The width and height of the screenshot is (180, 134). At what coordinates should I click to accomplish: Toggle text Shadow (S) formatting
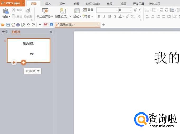[115, 17]
